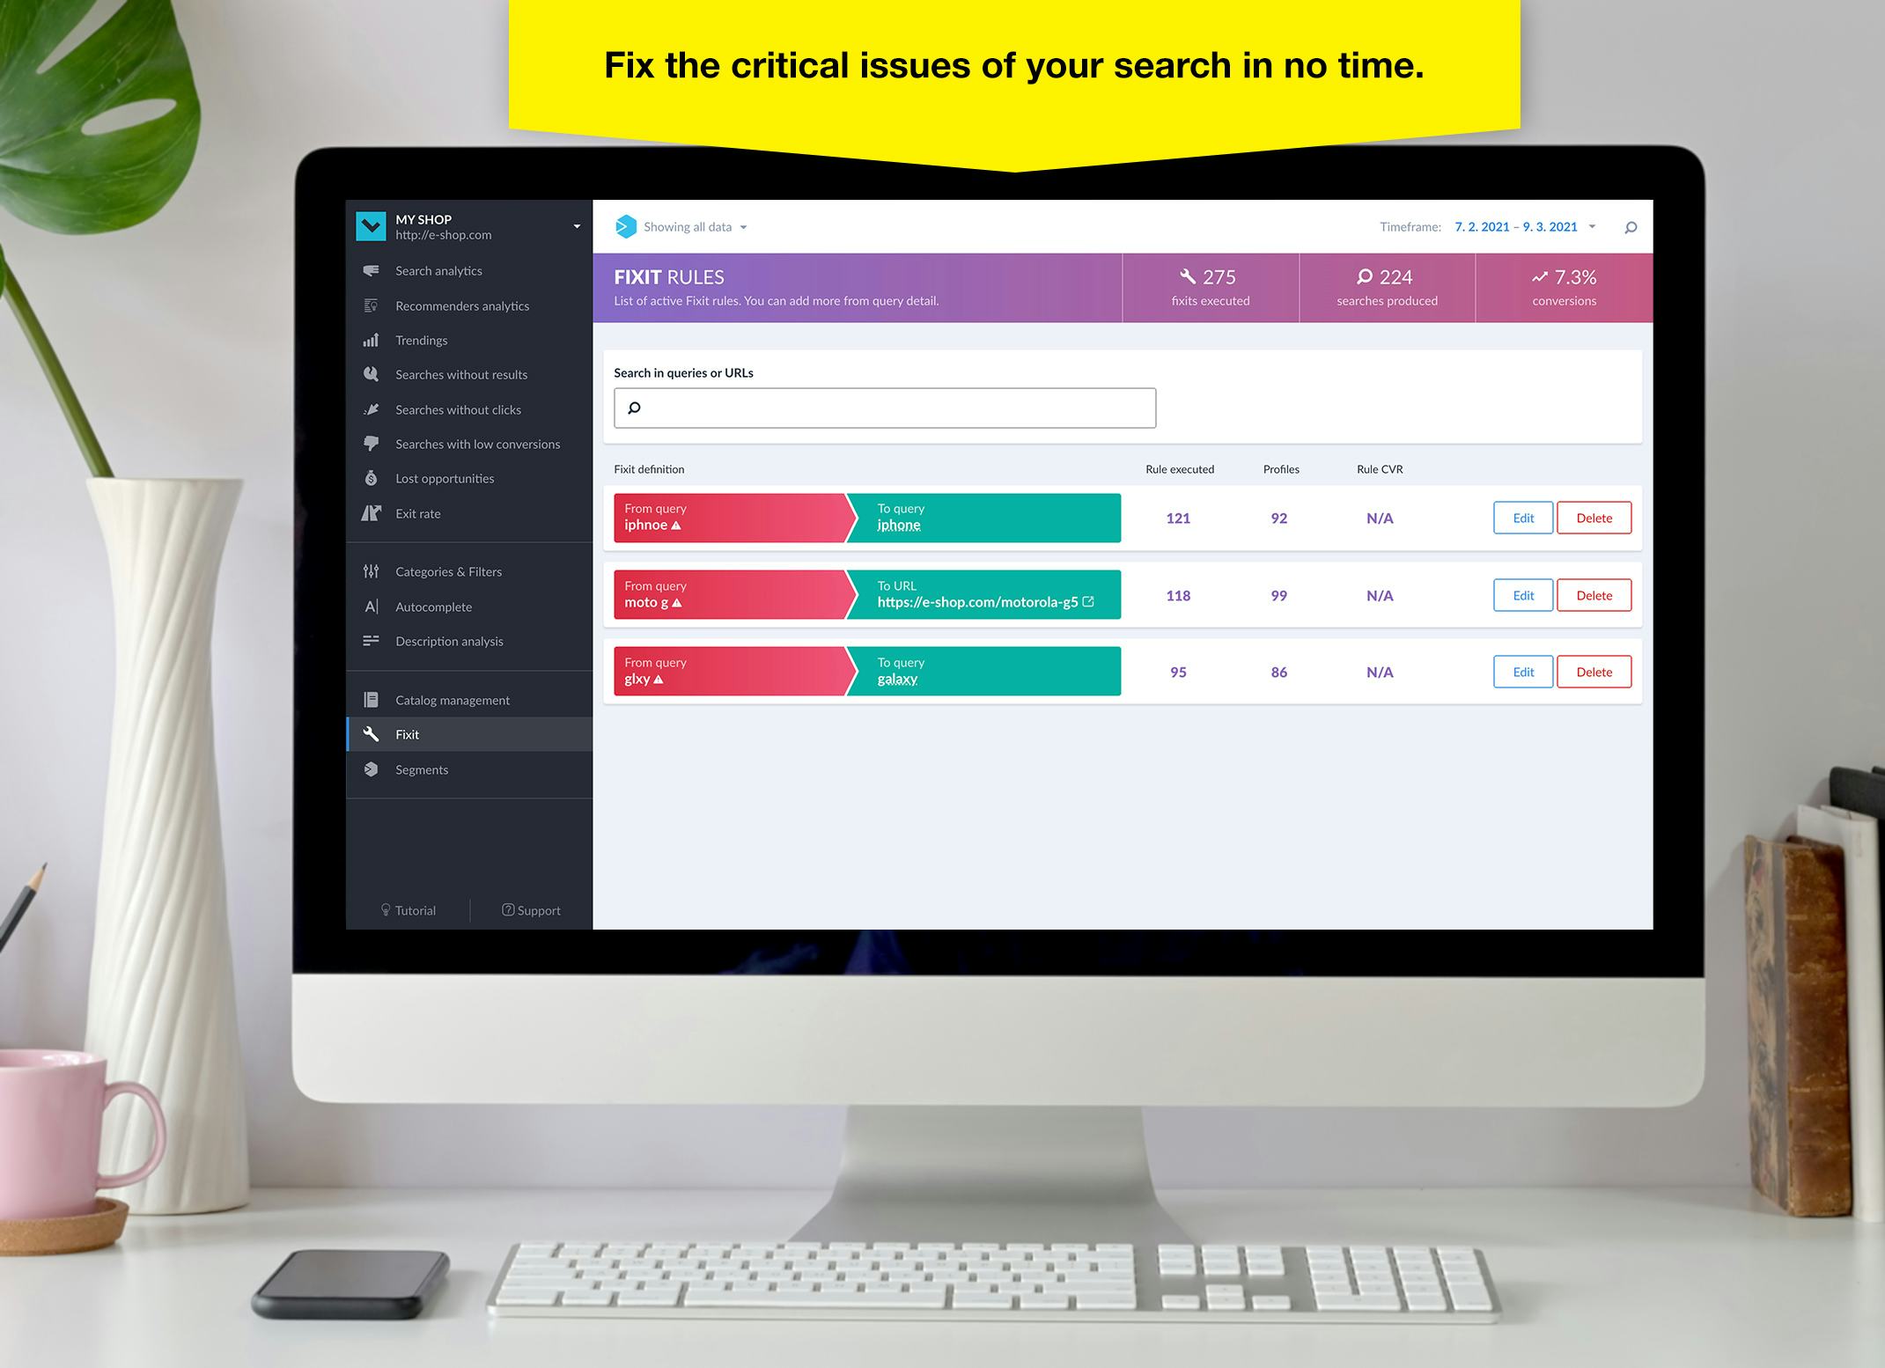
Task: Click the Lost Opportunities icon
Action: (372, 477)
